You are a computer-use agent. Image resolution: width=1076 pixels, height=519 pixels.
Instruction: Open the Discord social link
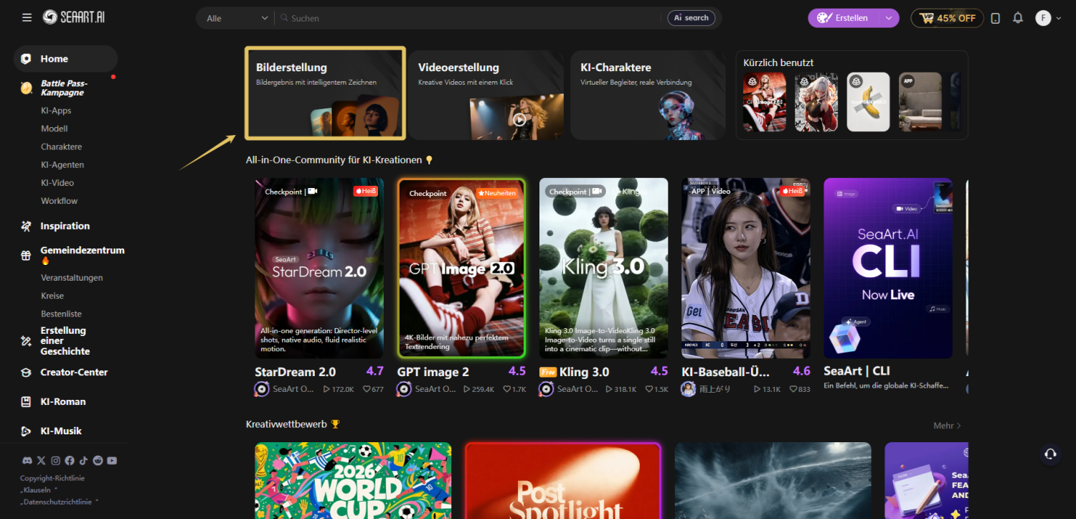[x=27, y=460]
